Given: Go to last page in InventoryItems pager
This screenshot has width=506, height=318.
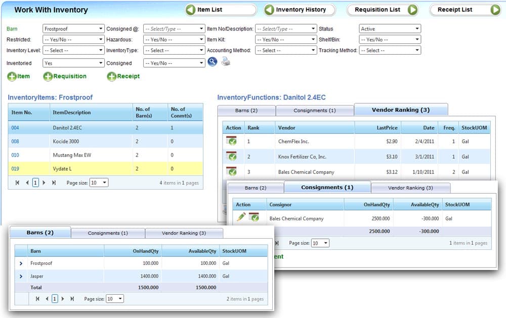Looking at the screenshot, I should coord(54,183).
